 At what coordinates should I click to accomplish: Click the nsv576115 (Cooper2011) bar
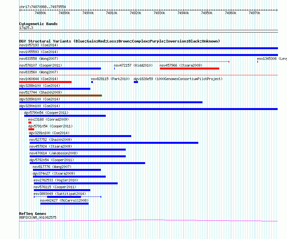(x=62, y=190)
